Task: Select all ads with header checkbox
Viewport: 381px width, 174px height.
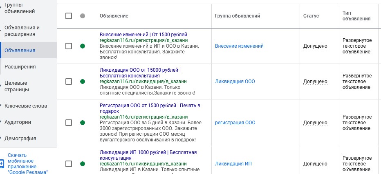Action: click(69, 16)
